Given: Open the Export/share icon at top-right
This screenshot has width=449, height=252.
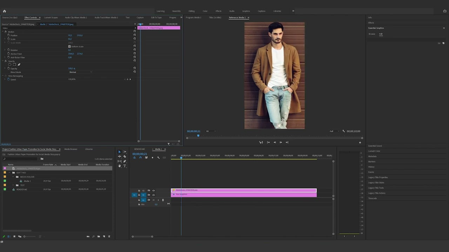Looking at the screenshot, I should click(x=444, y=11).
